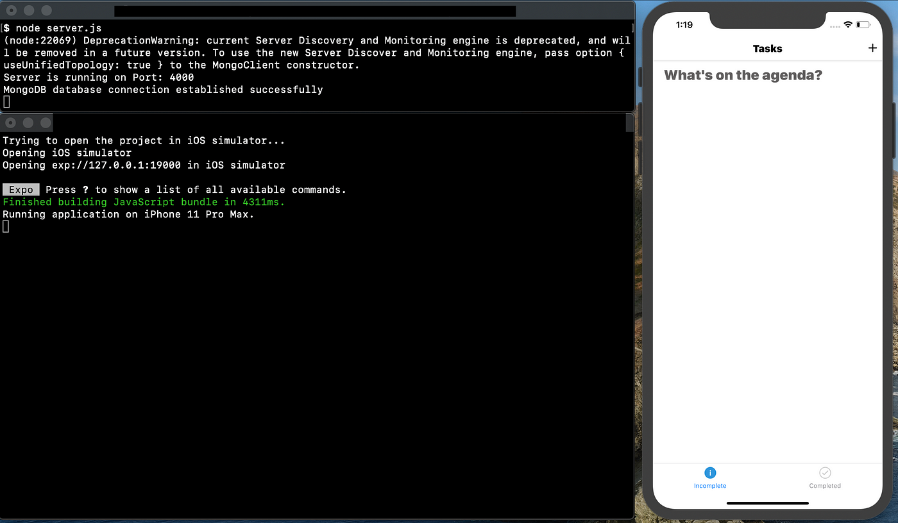
Task: Minimize the lower Expo terminal window
Action: point(28,122)
